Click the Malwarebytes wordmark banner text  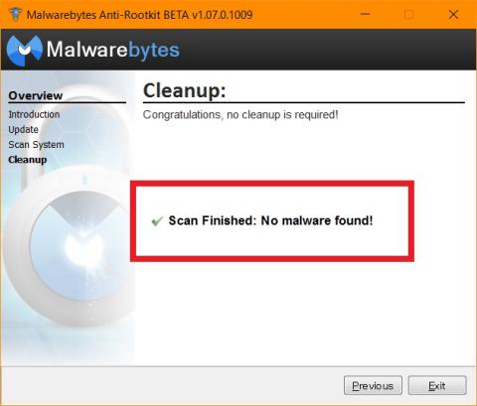point(113,50)
